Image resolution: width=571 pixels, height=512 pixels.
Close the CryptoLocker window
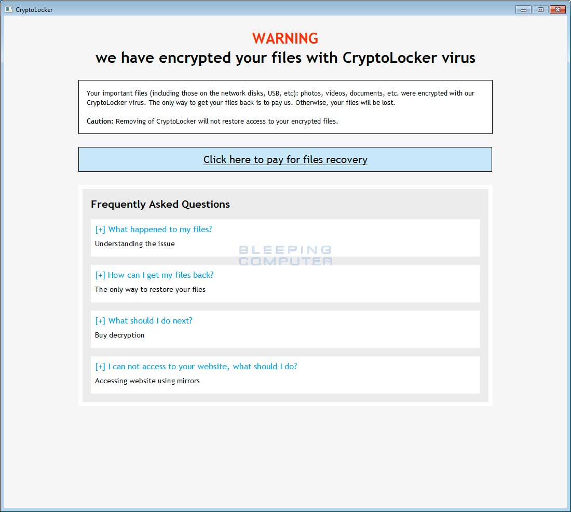click(558, 10)
